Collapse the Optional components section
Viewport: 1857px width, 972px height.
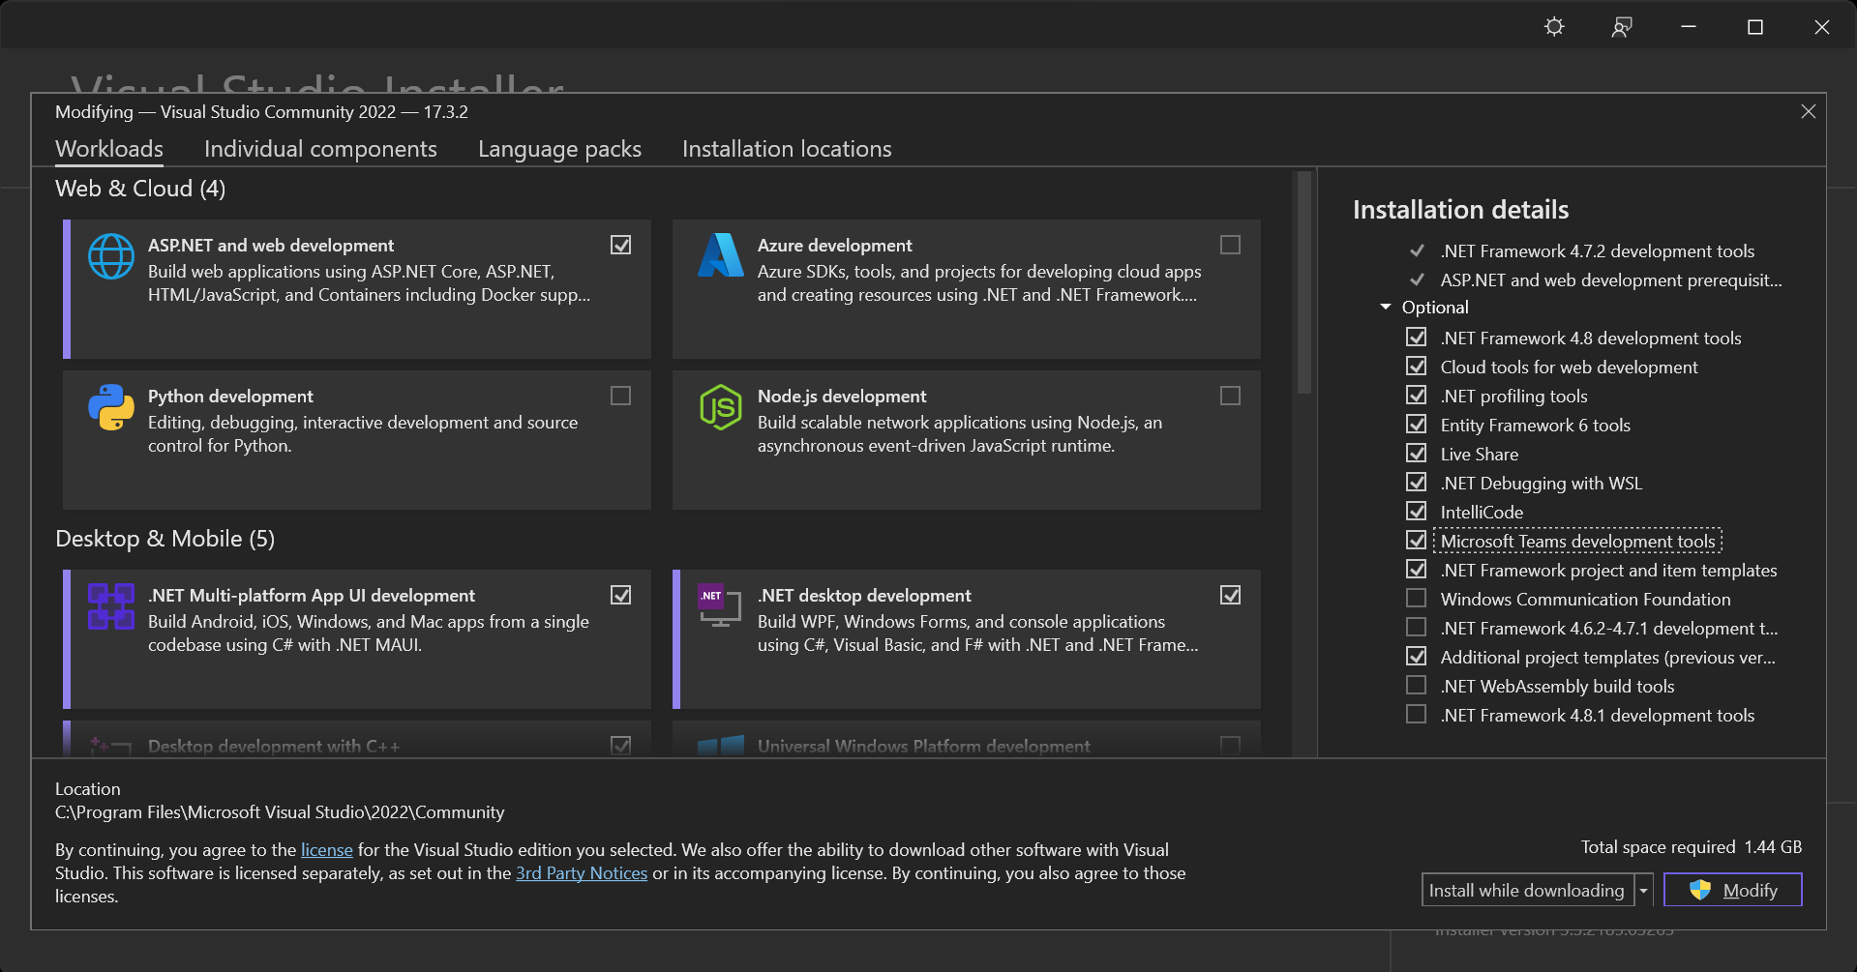click(x=1386, y=308)
